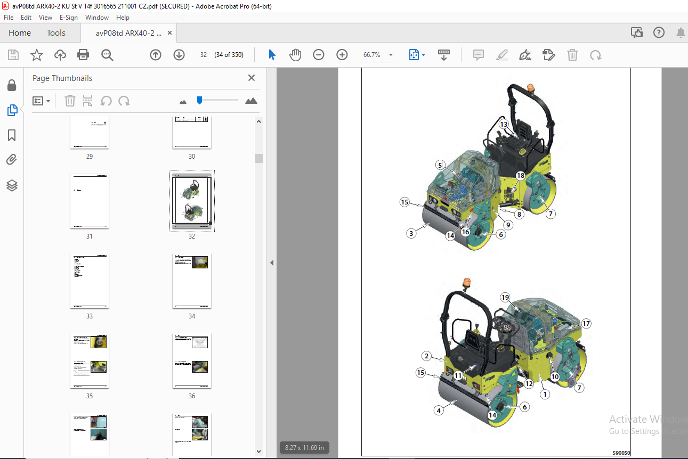Go to next page arrow
Image resolution: width=688 pixels, height=459 pixels.
click(x=179, y=55)
